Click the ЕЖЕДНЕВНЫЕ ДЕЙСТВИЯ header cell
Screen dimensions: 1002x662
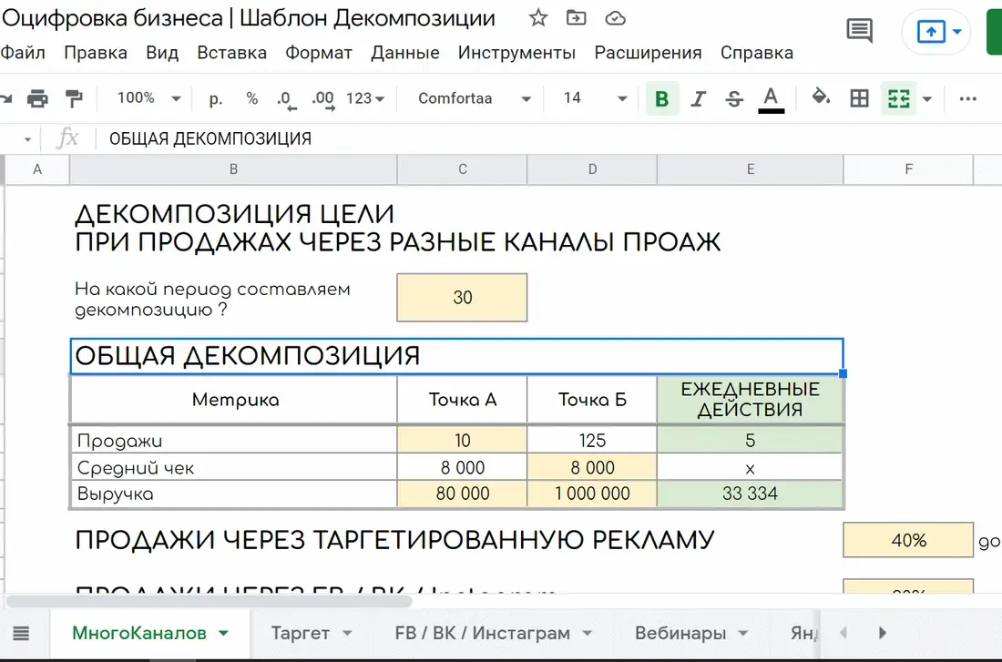pyautogui.click(x=750, y=400)
